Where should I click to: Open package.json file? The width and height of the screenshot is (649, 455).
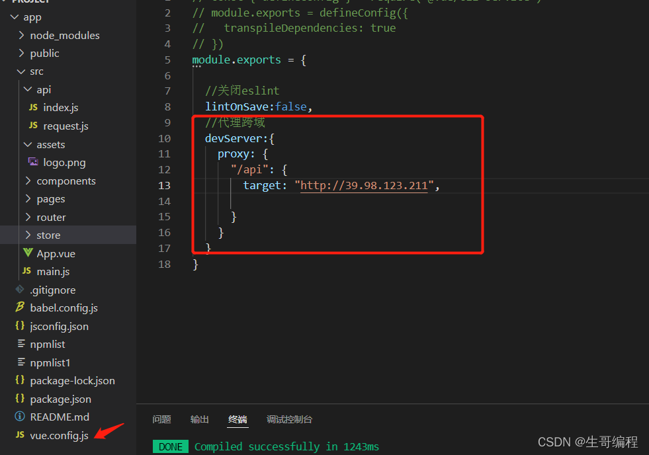click(60, 399)
